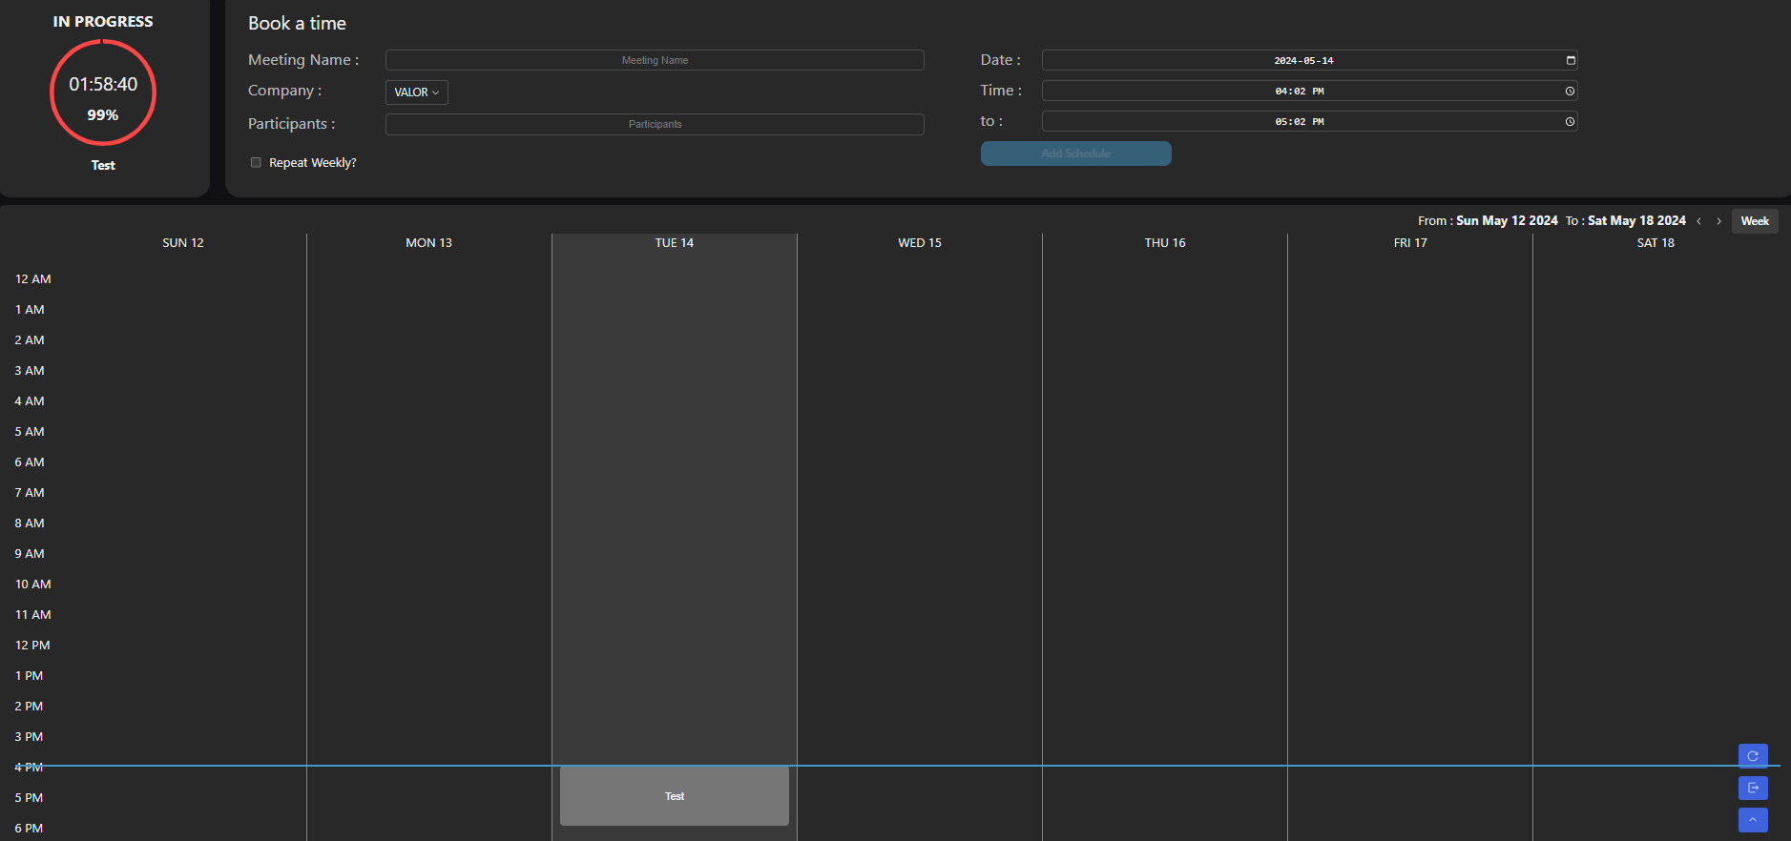Image resolution: width=1791 pixels, height=841 pixels.
Task: Focus the Meeting Name input field
Action: tap(655, 60)
